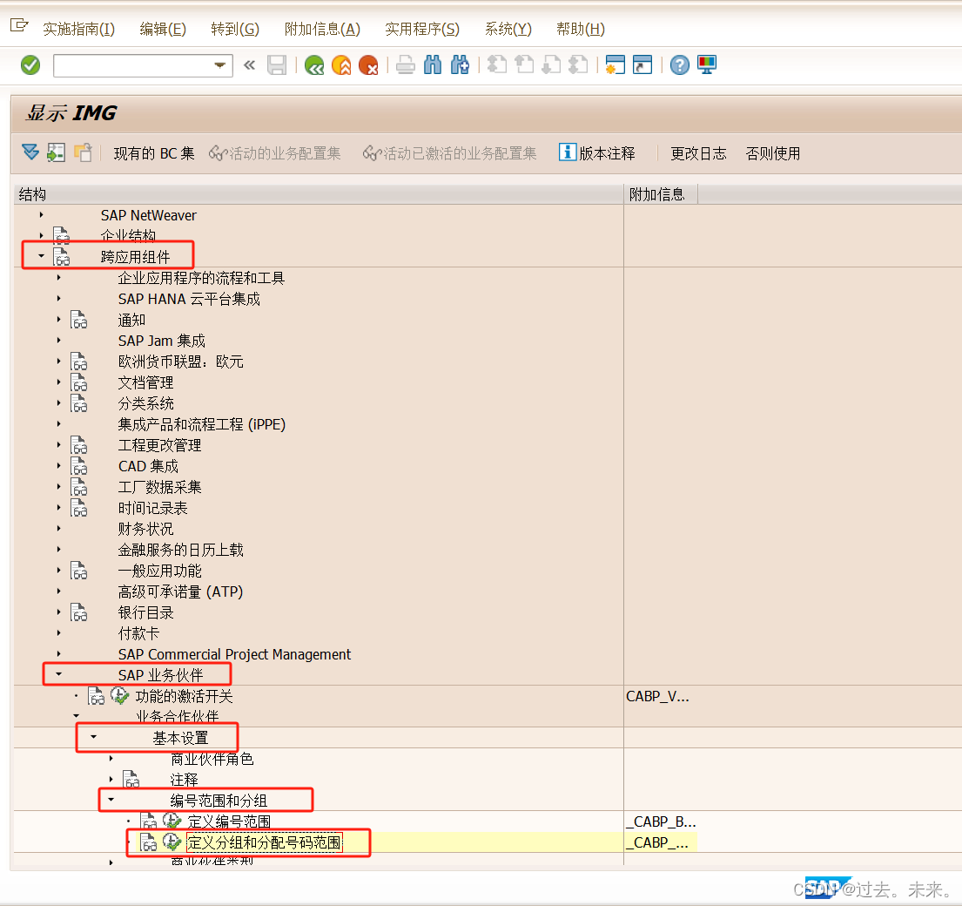Click the Find binoculars icon
Screen dimensions: 962x906
point(433,65)
